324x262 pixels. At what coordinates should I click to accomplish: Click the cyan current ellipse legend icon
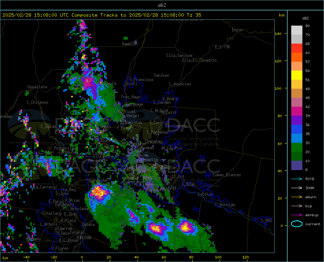[297, 224]
